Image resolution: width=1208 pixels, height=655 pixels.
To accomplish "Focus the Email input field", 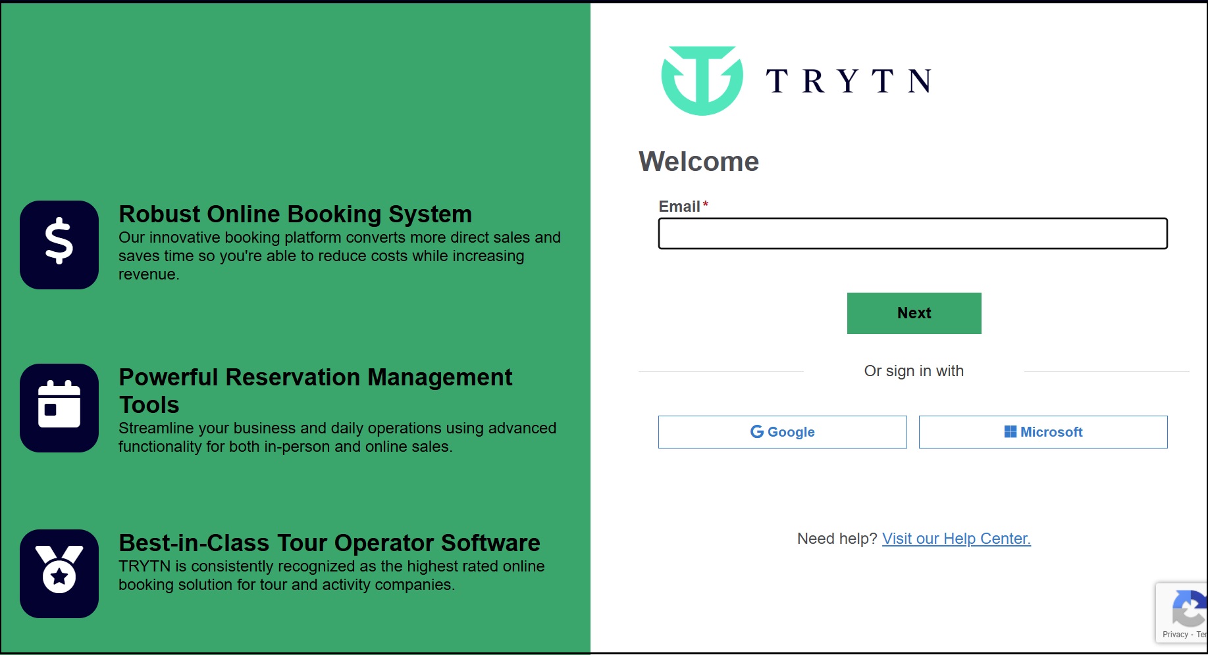I will (912, 233).
